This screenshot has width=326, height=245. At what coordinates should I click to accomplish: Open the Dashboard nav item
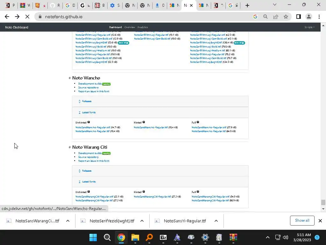point(115,27)
